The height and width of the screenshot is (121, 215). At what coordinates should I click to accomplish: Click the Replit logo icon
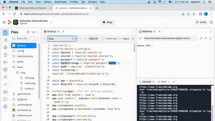point(9,22)
